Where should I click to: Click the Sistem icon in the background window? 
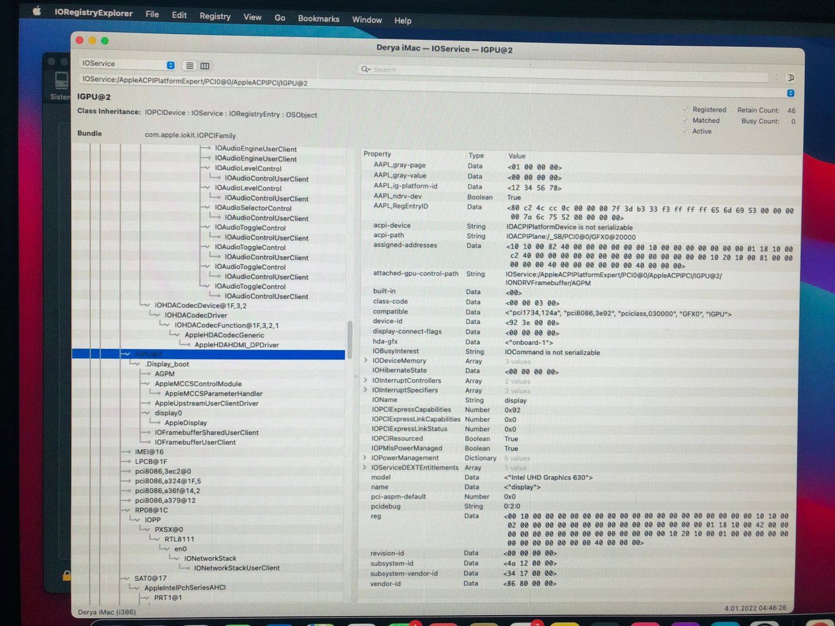(x=60, y=85)
